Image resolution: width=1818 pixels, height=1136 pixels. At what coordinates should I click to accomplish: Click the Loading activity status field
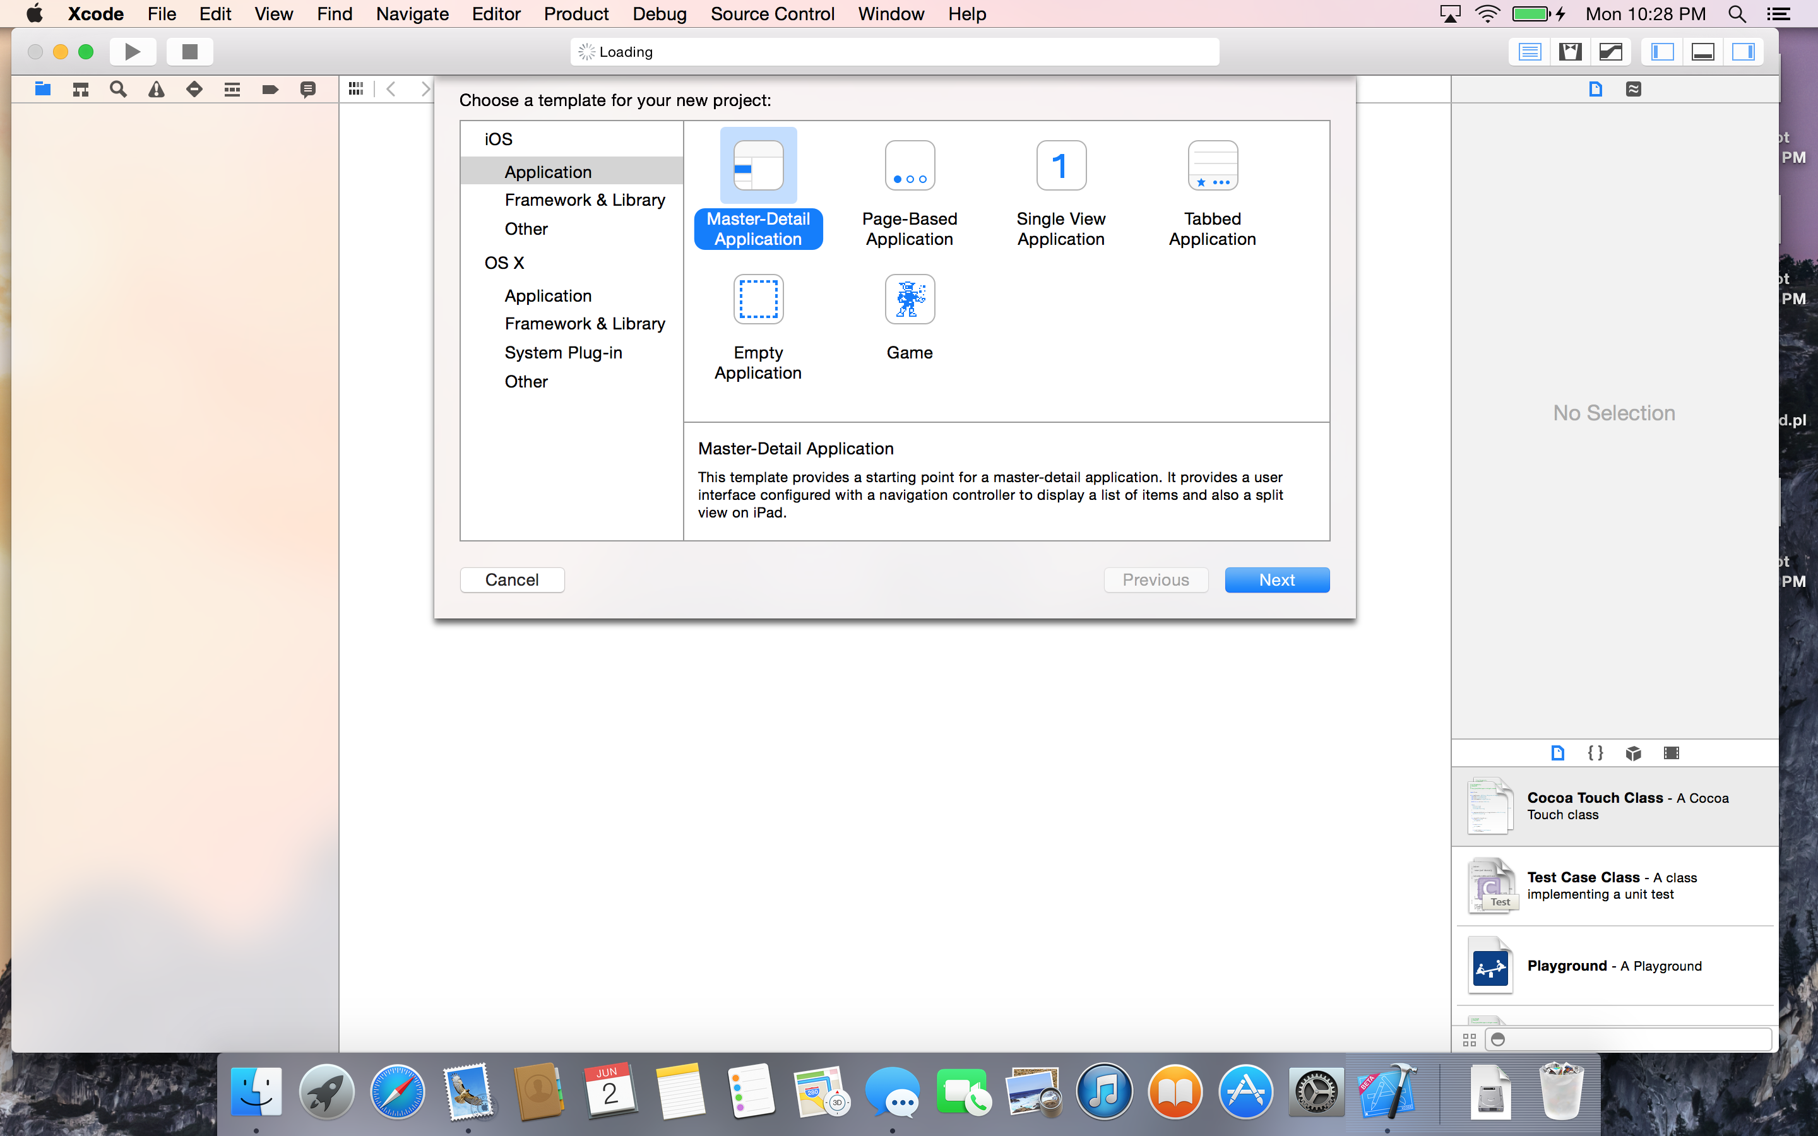(894, 52)
